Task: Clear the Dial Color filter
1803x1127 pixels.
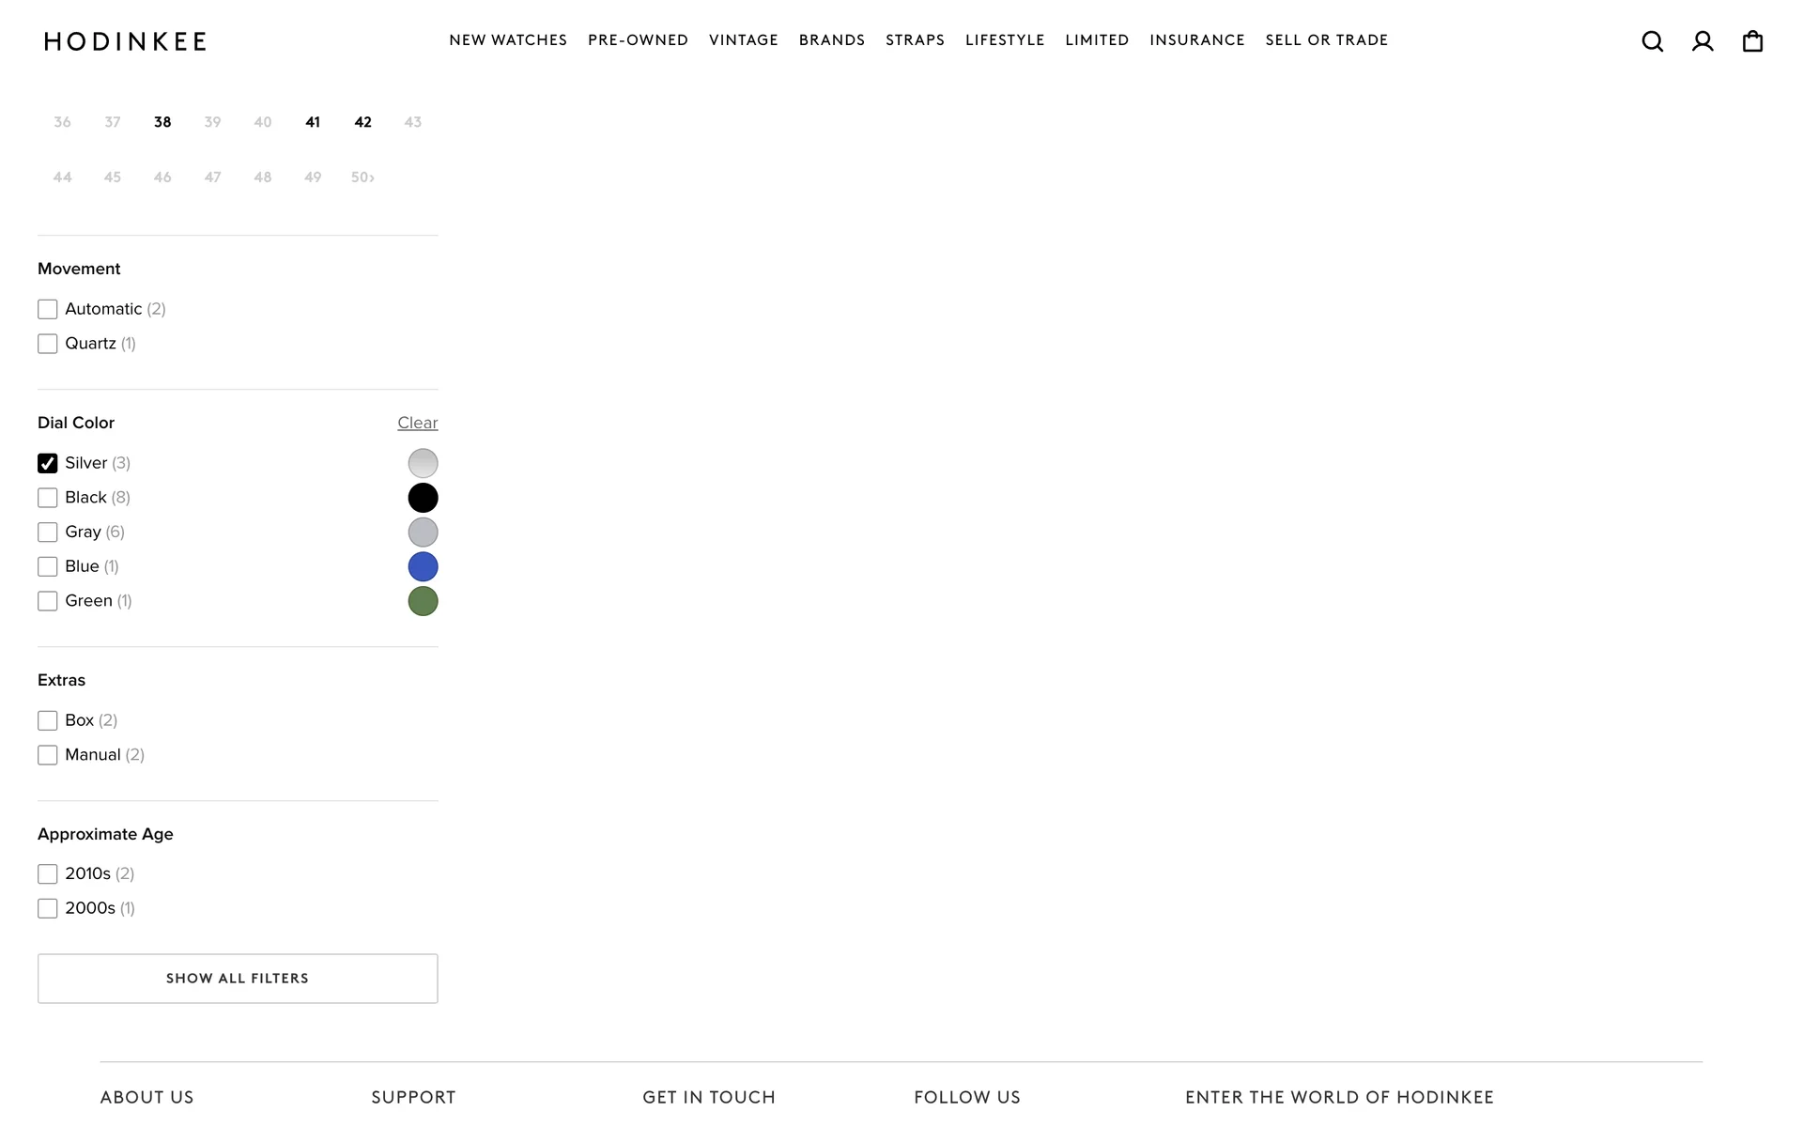Action: 417,423
